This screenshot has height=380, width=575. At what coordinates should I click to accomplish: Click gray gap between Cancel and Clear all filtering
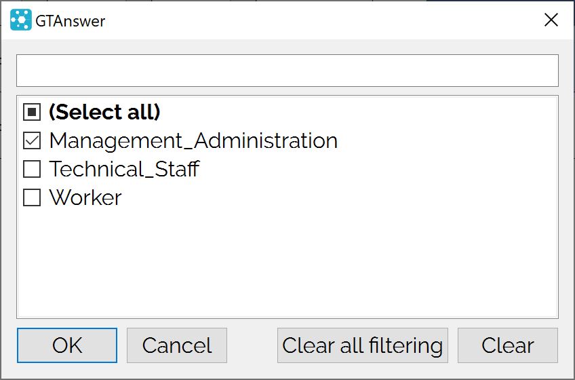252,345
